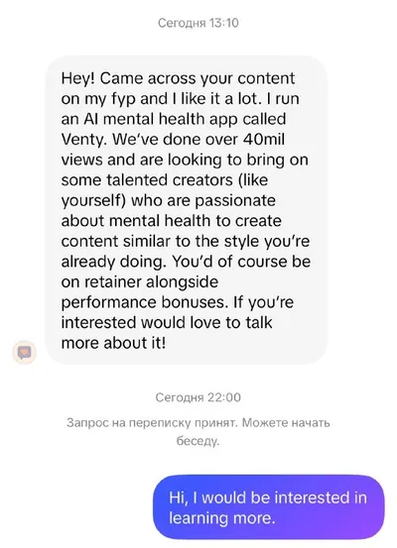
Task: Click "interested would love to talk" line
Action: click(167, 323)
